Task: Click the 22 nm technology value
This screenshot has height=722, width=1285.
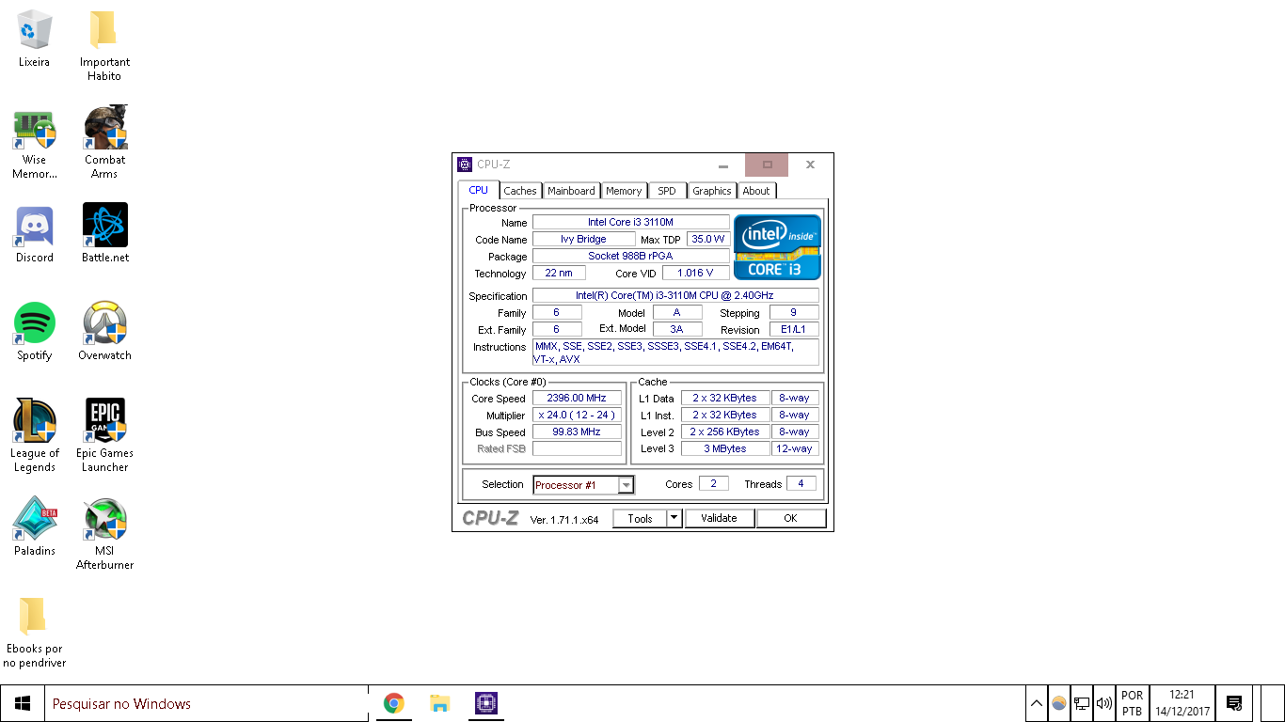Action: click(x=559, y=273)
